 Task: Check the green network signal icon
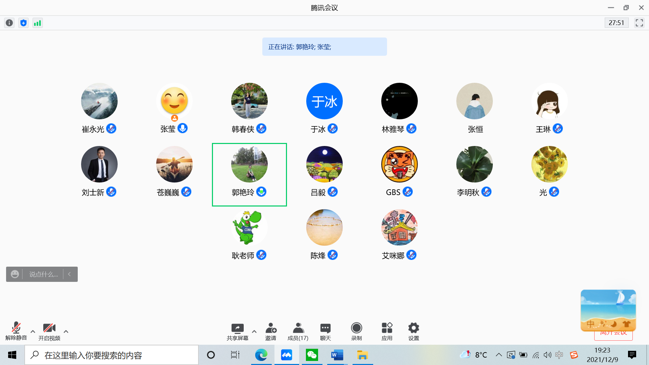pos(38,23)
